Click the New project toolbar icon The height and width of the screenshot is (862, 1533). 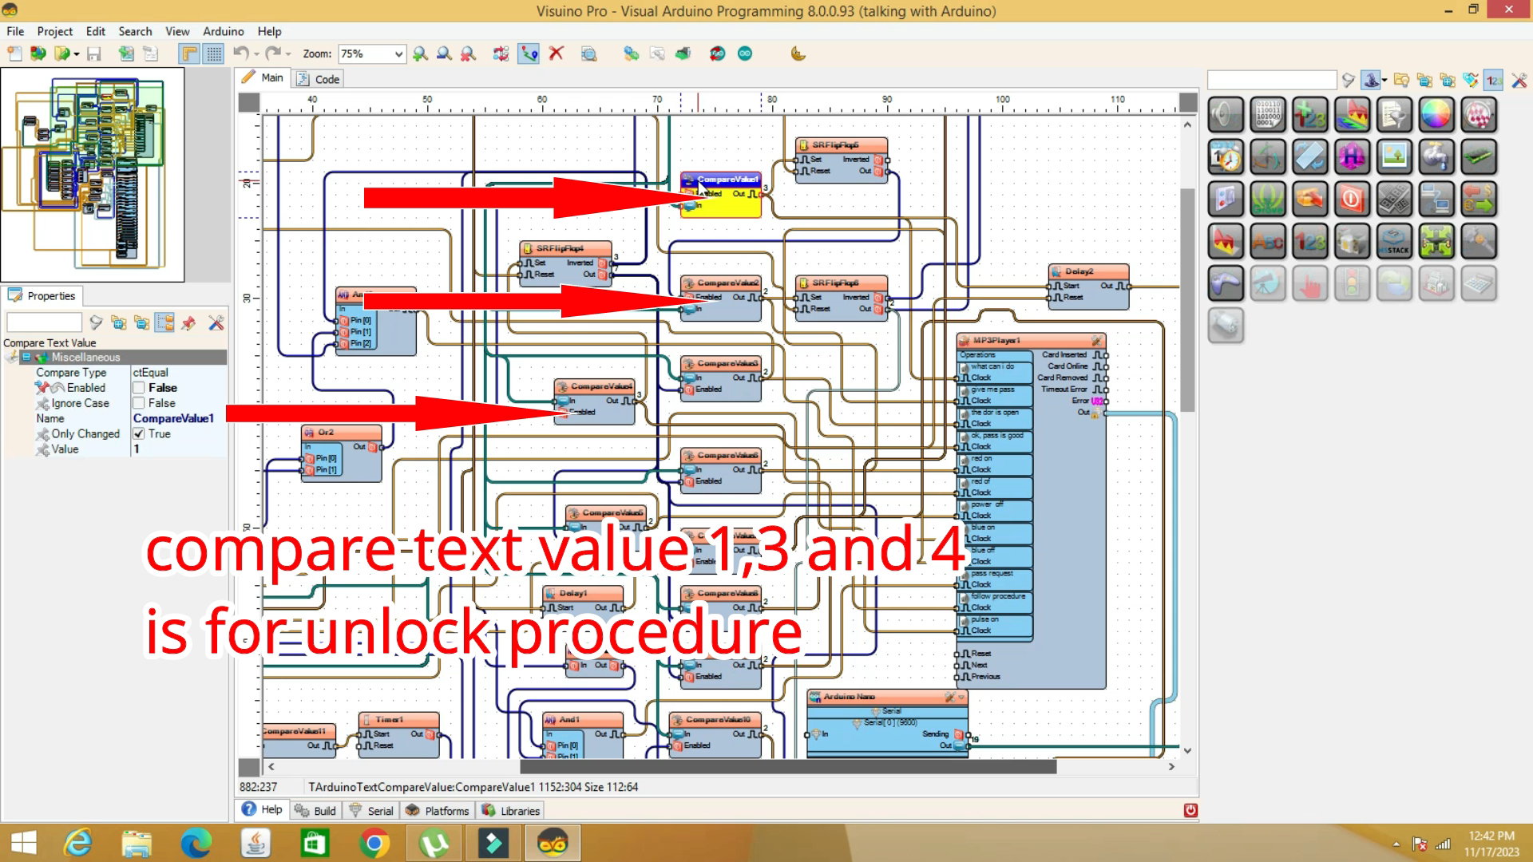14,53
